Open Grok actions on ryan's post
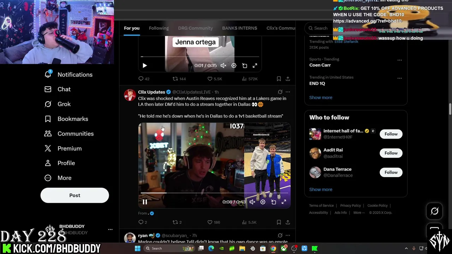Image resolution: width=452 pixels, height=254 pixels. 280,235
